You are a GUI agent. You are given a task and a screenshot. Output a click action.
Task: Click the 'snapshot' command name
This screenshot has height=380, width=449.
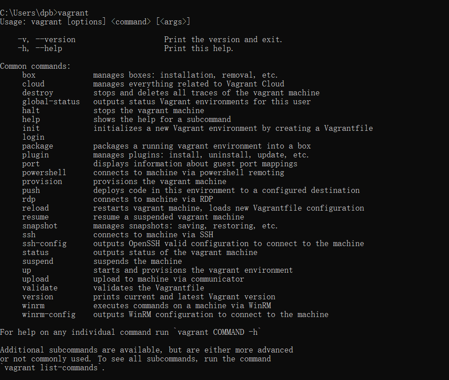40,226
